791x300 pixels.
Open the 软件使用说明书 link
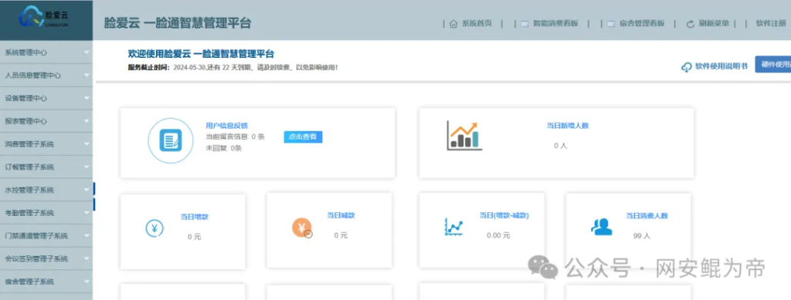[721, 66]
